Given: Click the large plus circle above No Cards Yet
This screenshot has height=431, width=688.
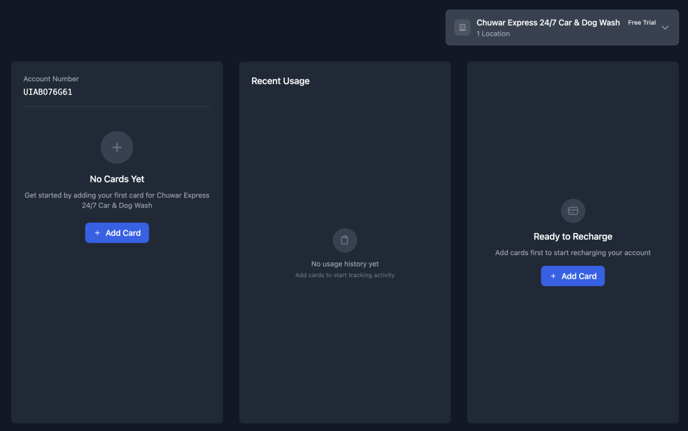Looking at the screenshot, I should pos(117,147).
